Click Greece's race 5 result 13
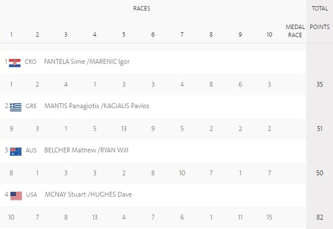Image resolution: width=333 pixels, height=229 pixels. [124, 129]
